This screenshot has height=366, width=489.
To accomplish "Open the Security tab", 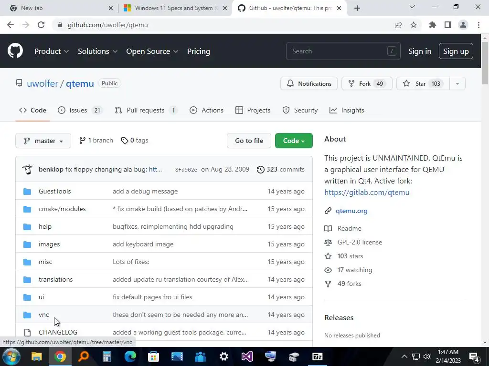I will point(300,110).
